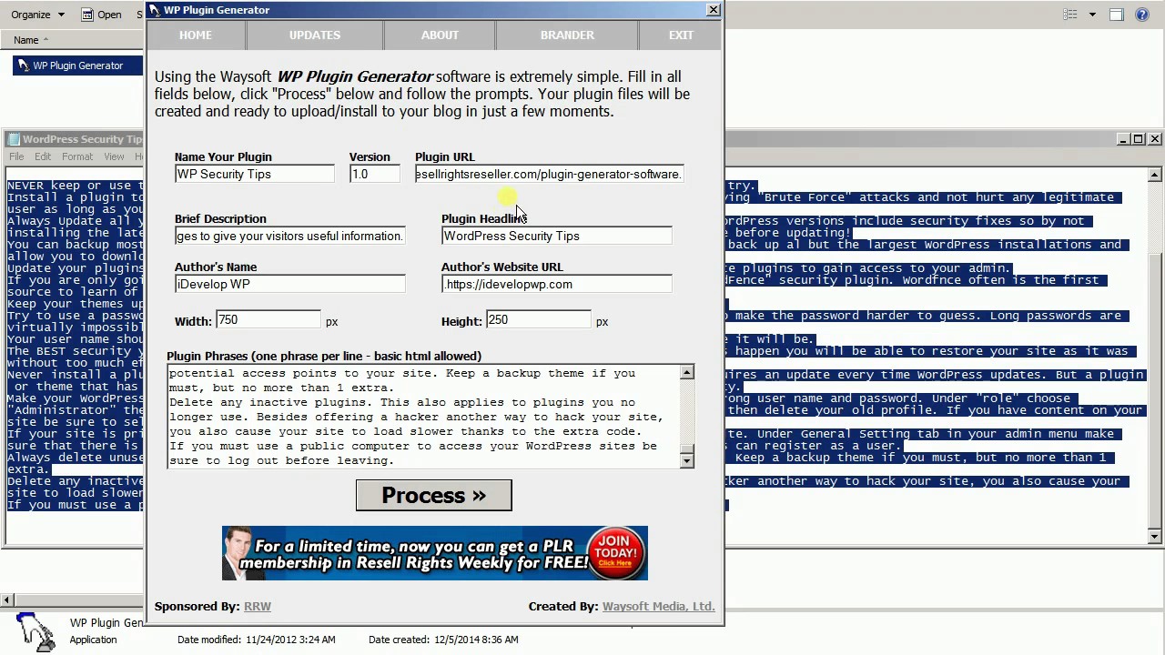This screenshot has width=1165, height=655.
Task: Click Notepad horizontal scrollbar left arrow
Action: [x=7, y=600]
